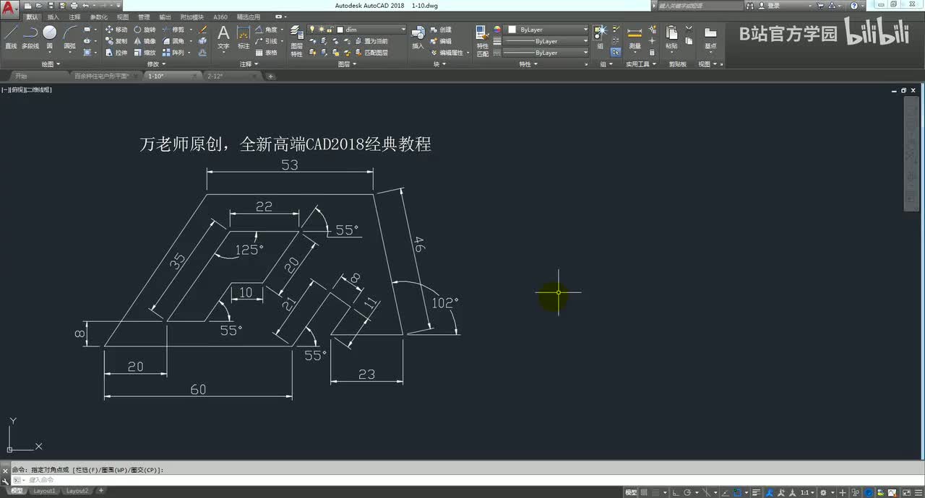925x498 pixels.
Task: Expand the 块 panel
Action: coord(439,64)
